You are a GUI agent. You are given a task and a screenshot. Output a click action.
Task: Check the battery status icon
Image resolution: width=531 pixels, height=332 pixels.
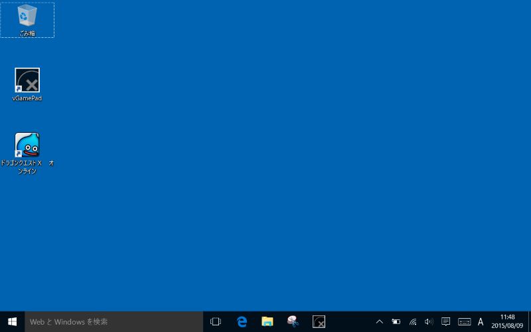[x=396, y=321]
